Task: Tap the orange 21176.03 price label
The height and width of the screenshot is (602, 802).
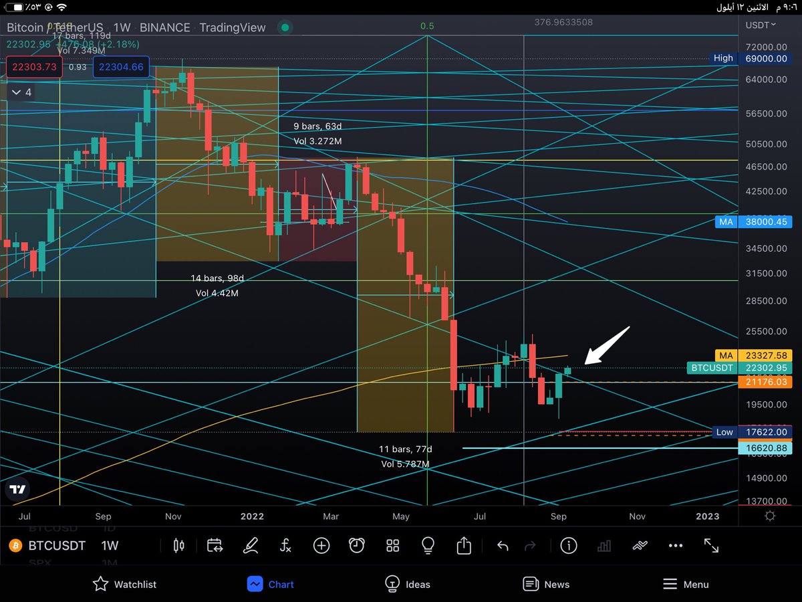Action: coord(765,381)
